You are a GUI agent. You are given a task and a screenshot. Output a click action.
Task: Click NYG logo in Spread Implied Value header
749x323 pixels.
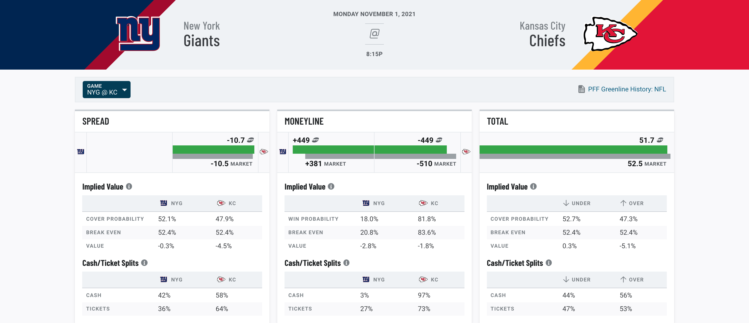(x=164, y=203)
